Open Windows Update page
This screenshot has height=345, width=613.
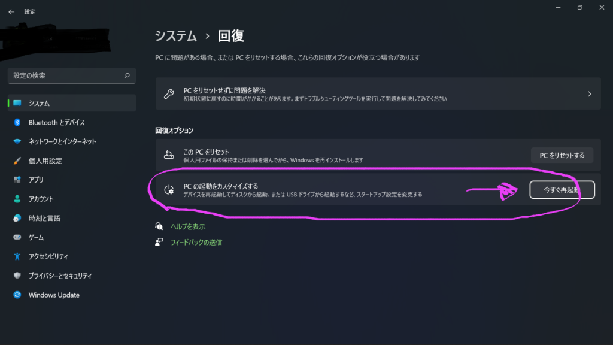72,295
